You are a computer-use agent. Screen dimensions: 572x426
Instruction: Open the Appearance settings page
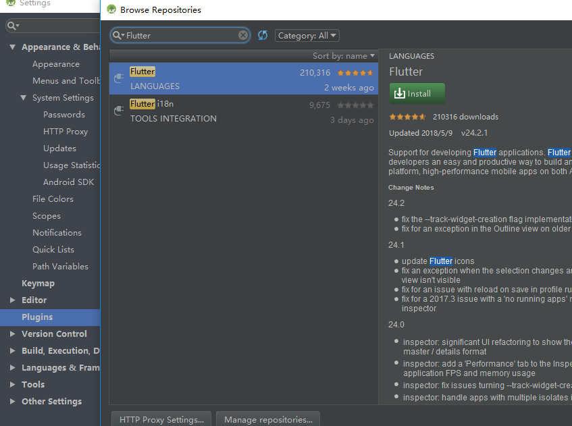click(56, 64)
